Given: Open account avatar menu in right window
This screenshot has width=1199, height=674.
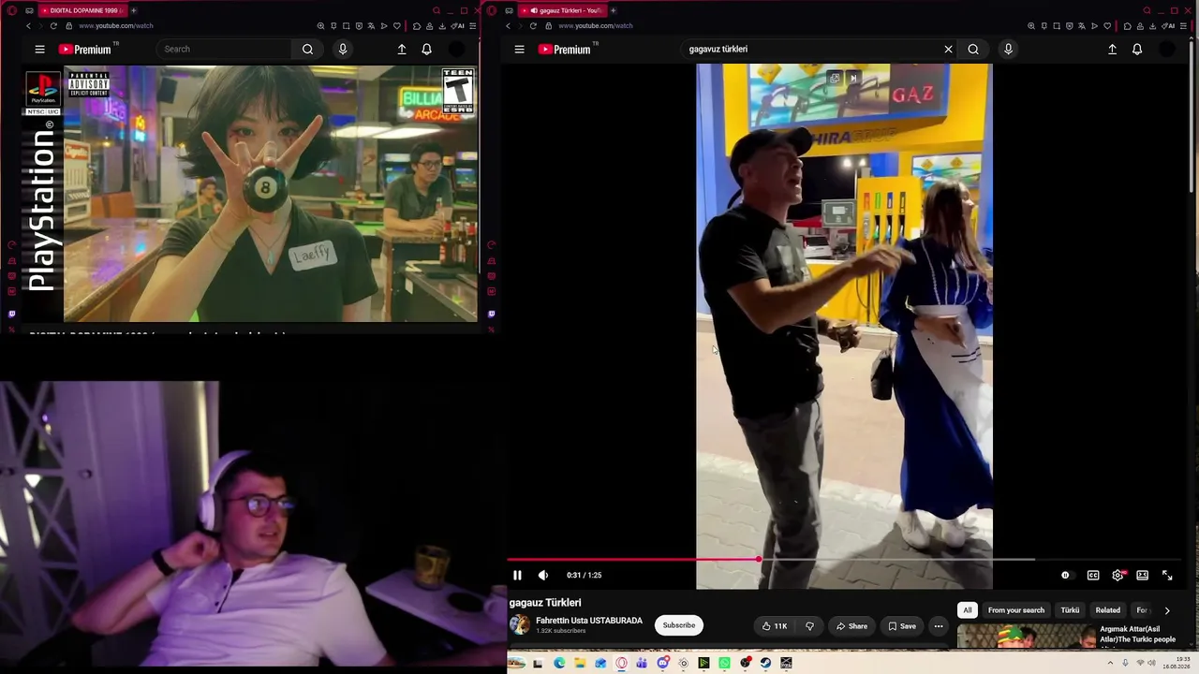Looking at the screenshot, I should click(x=1167, y=50).
